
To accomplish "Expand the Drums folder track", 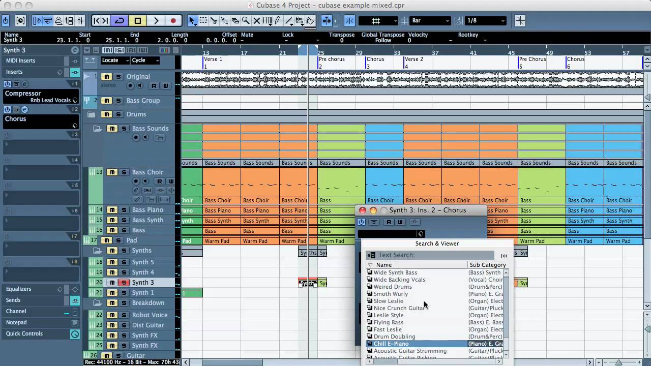I will point(91,114).
